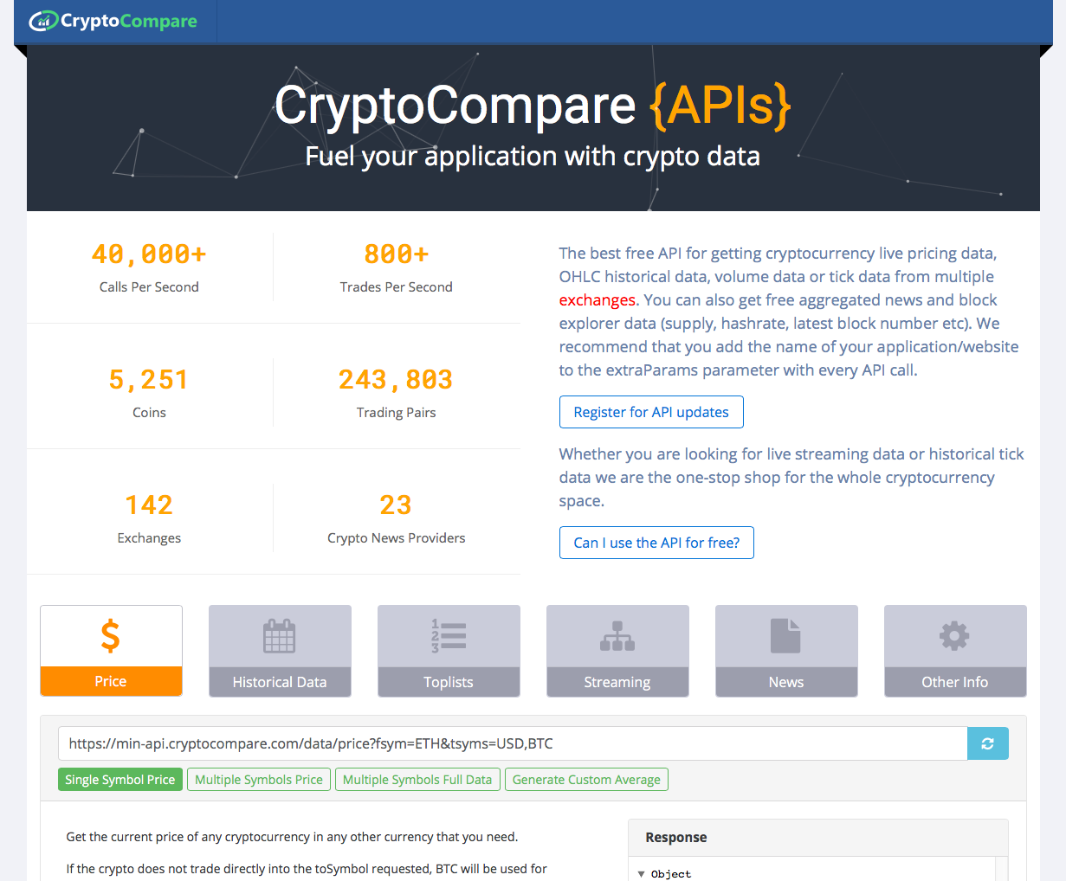Click the red exchanges link
Screen dimensions: 1066x881
coord(598,300)
